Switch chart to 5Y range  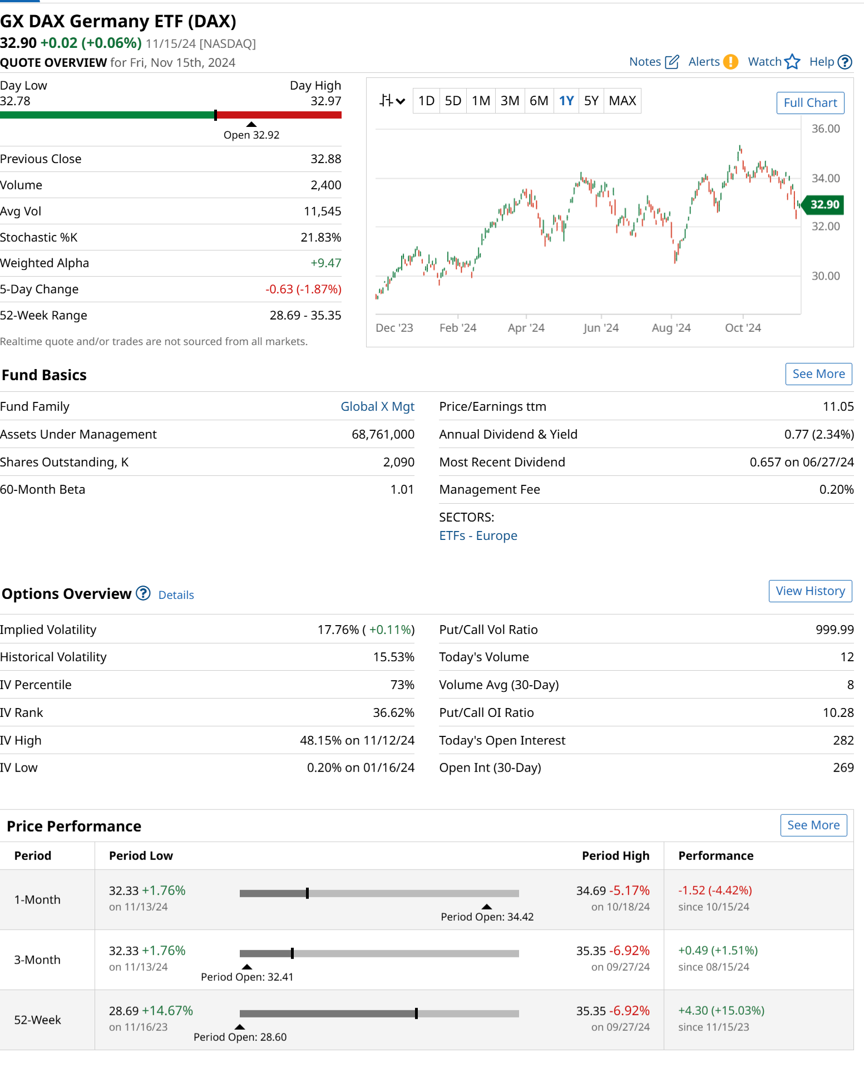591,101
